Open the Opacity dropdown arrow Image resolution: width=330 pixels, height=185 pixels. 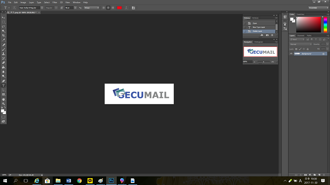coord(327,44)
